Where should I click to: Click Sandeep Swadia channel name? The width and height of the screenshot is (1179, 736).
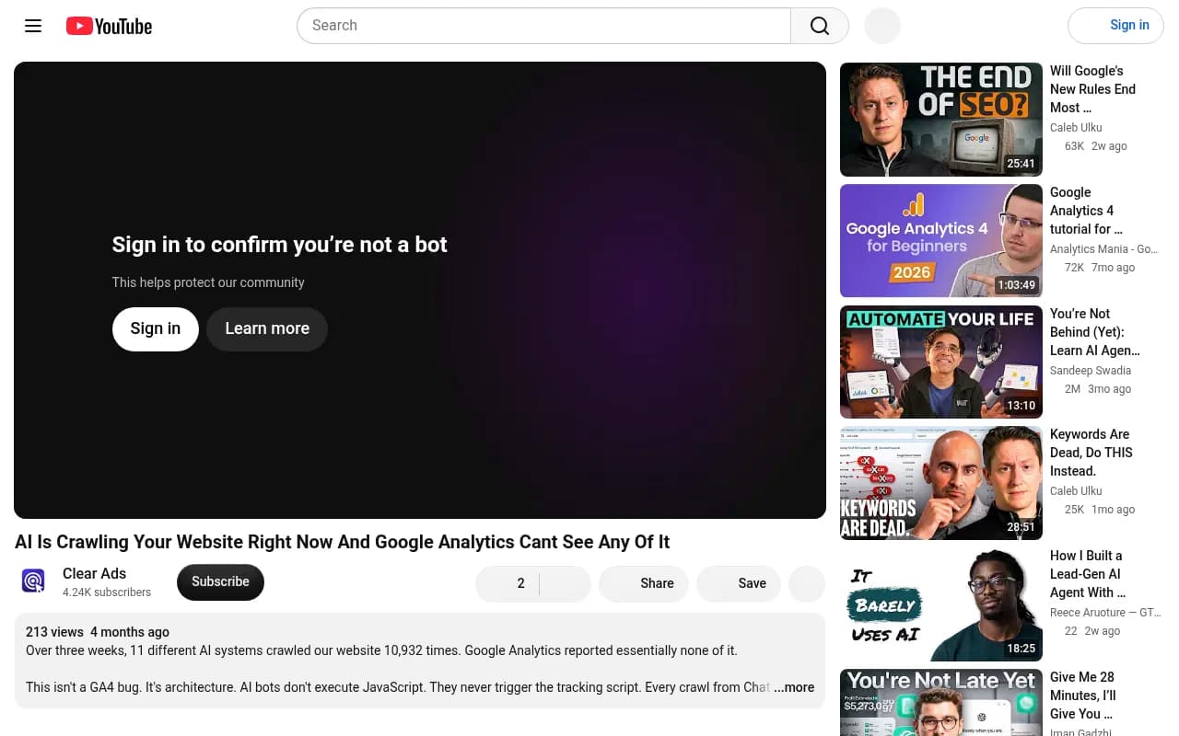pyautogui.click(x=1091, y=371)
